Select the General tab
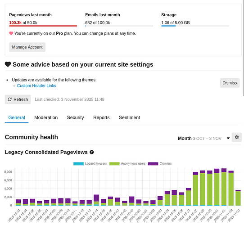 (17, 117)
